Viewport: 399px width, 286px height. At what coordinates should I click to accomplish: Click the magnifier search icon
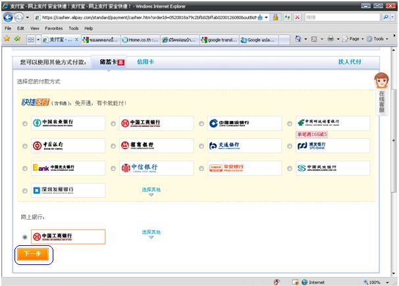[x=386, y=17]
